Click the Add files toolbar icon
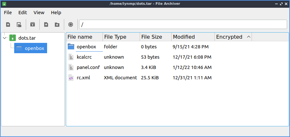 (x=46, y=24)
